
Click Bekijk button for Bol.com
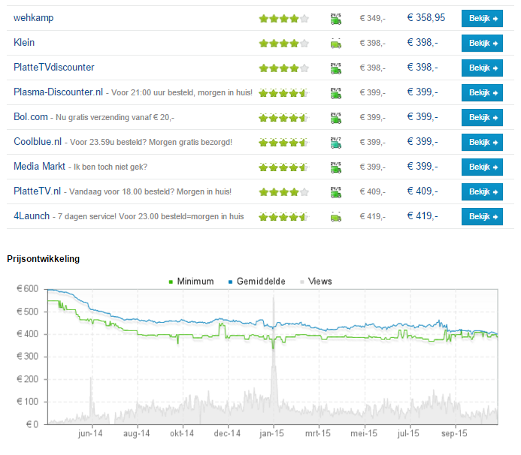pyautogui.click(x=482, y=117)
